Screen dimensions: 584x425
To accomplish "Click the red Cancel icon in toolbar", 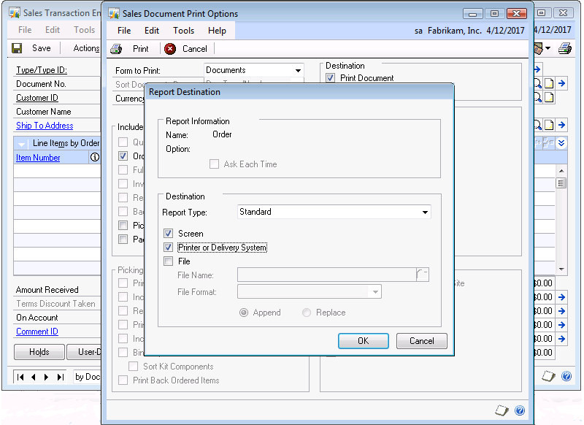I will (170, 49).
